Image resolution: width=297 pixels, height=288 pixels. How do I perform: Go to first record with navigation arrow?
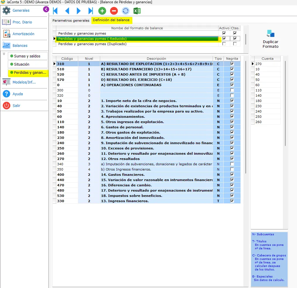55,11
